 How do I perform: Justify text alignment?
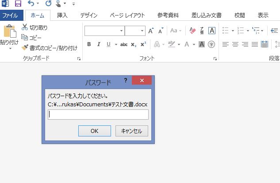[x=255, y=44]
